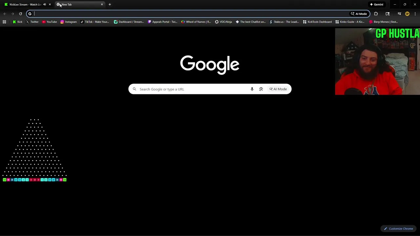Open the Gemini button

click(x=376, y=4)
